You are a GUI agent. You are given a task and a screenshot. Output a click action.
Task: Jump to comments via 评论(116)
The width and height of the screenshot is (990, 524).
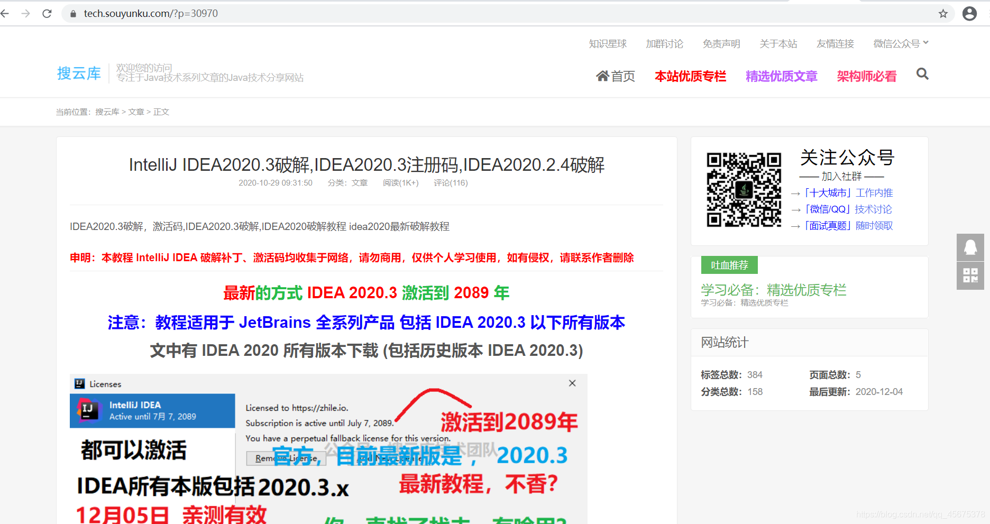[x=451, y=183]
